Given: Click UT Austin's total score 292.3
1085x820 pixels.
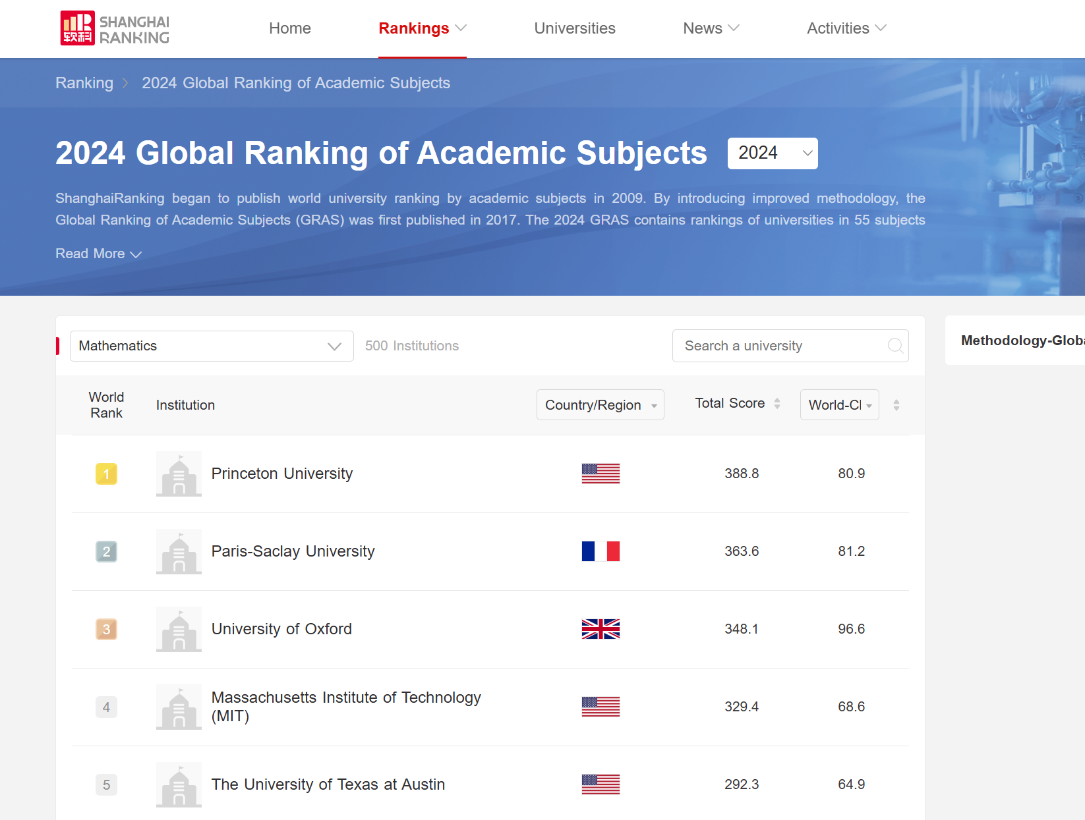Looking at the screenshot, I should coord(742,784).
